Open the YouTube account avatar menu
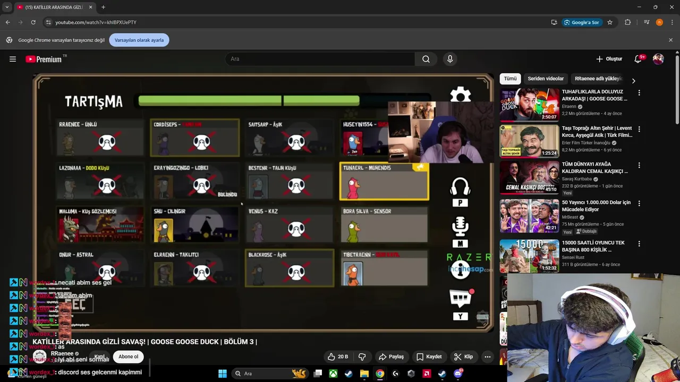 pos(658,59)
